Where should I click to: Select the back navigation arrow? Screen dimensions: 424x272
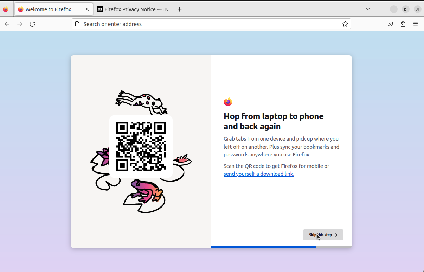click(x=7, y=24)
